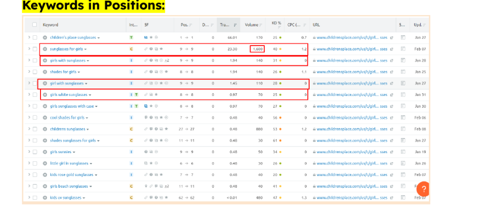Click plus icon beside 'kids uv sunglasses'
This screenshot has height=219, width=482.
click(x=45, y=198)
